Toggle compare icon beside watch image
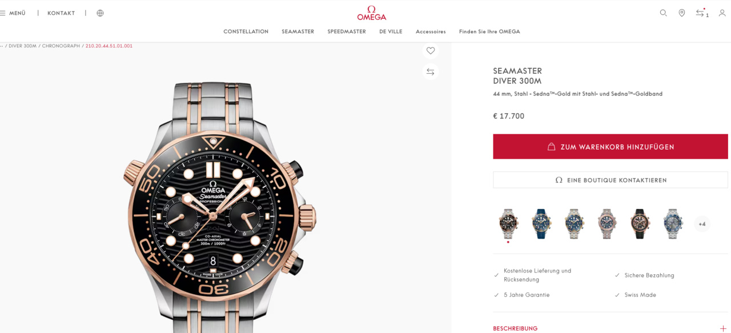The height and width of the screenshot is (333, 731). (x=431, y=72)
